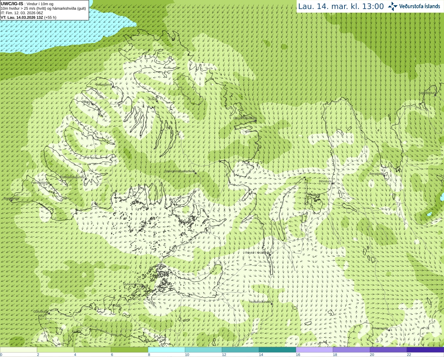Screen dimensions: 444x357
Task: Click the 6–8 m/s dark green legend swatch
Action: click(129, 350)
